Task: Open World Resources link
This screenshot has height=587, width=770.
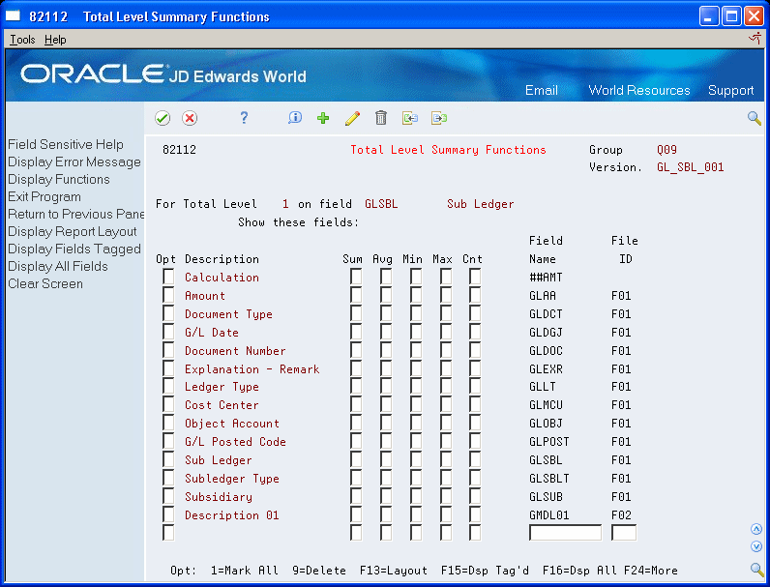Action: click(638, 90)
